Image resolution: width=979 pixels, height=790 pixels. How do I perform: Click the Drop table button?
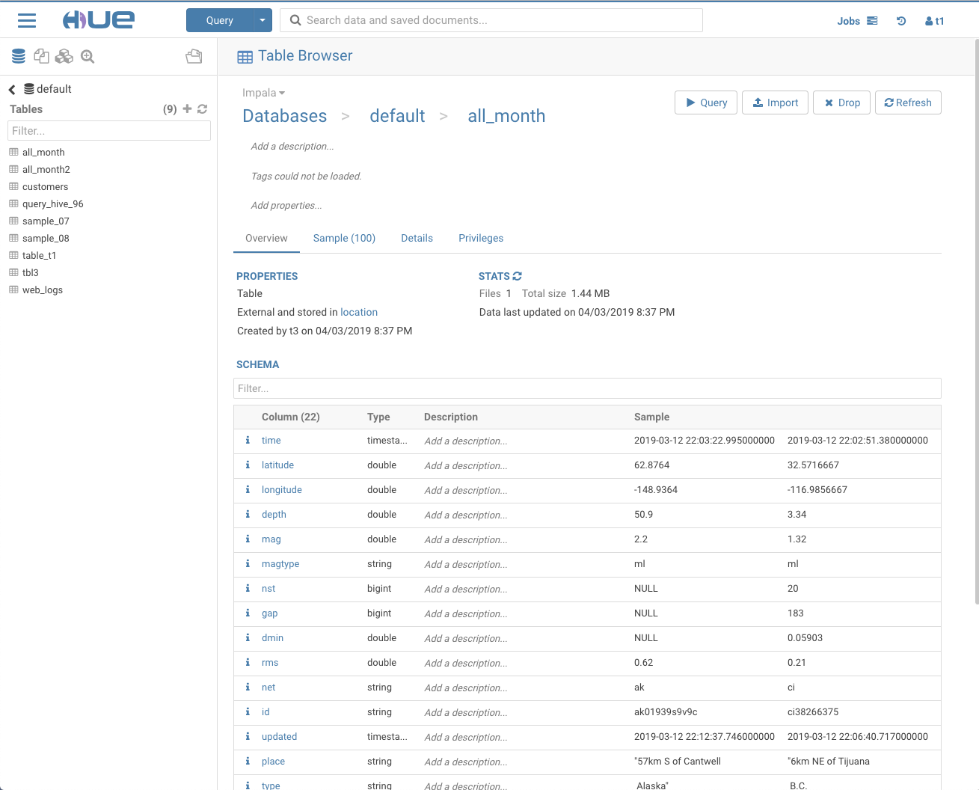(842, 102)
